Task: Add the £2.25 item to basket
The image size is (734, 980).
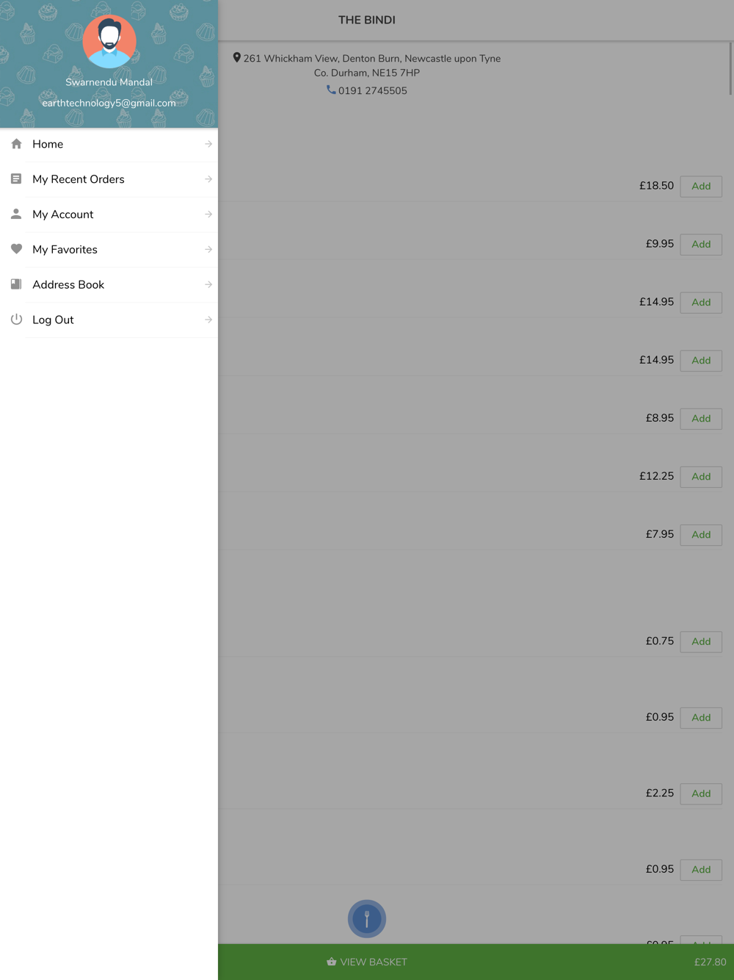Action: click(x=701, y=793)
